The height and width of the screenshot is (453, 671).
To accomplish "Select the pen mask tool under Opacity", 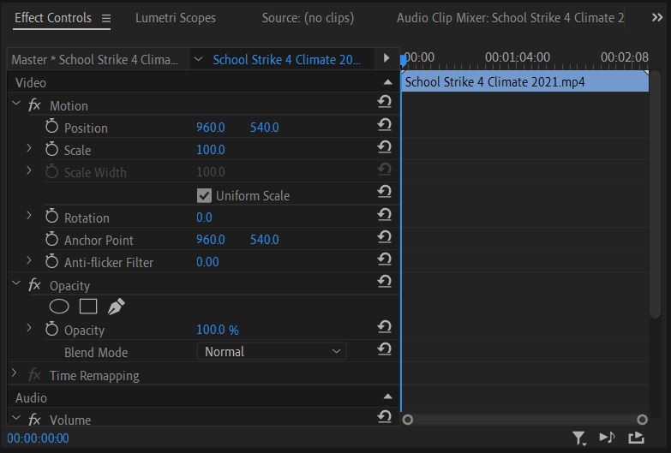I will click(x=116, y=307).
